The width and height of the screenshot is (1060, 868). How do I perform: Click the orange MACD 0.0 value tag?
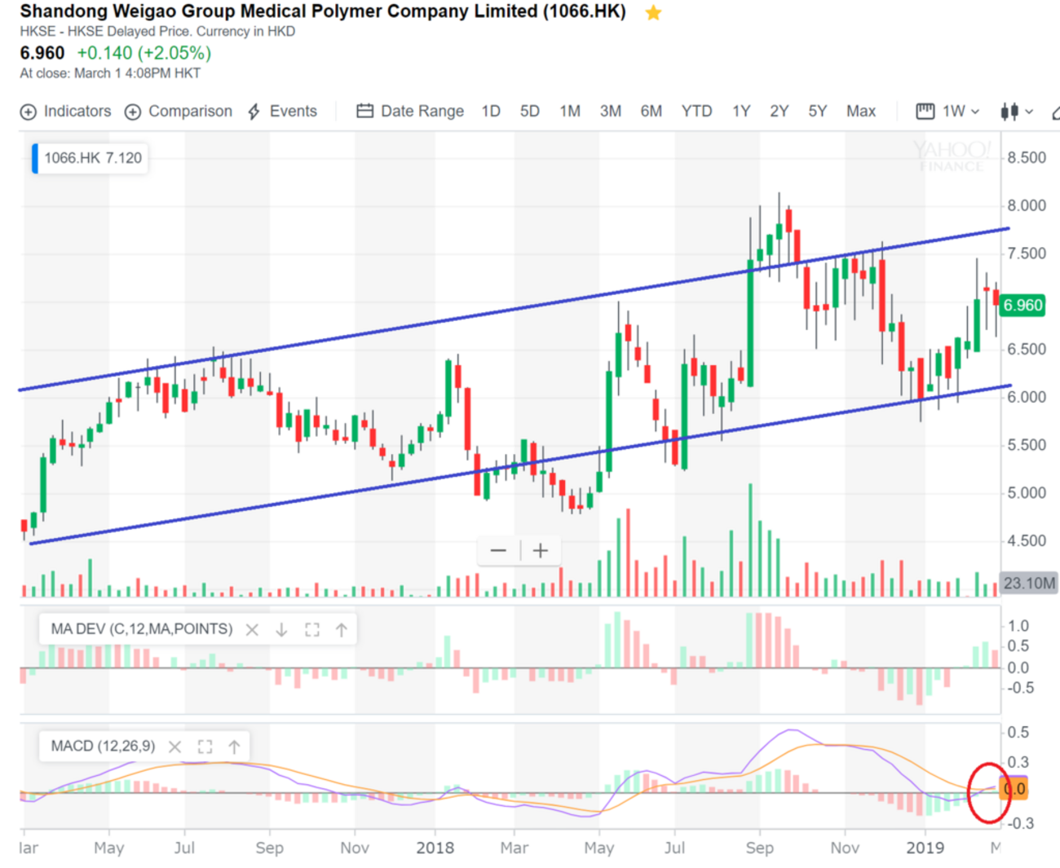[x=1014, y=789]
